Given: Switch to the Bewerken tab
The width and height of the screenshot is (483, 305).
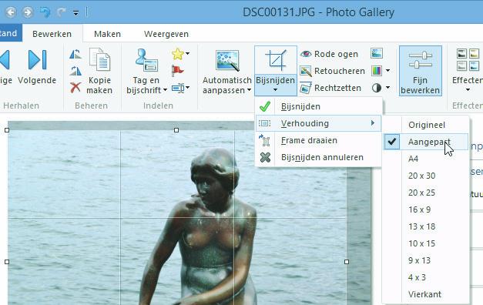Looking at the screenshot, I should (x=52, y=34).
